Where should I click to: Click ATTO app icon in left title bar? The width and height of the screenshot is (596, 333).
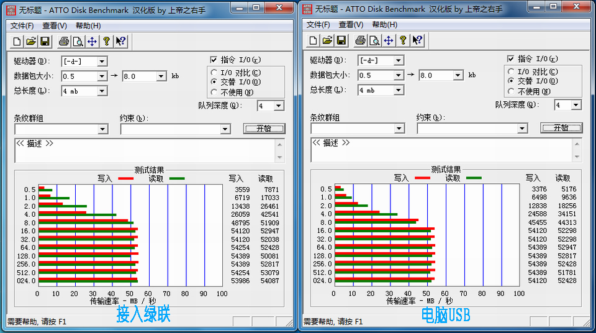click(x=11, y=11)
